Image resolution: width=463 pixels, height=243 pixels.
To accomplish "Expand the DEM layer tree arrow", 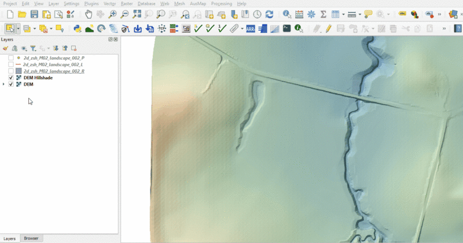I will point(4,84).
